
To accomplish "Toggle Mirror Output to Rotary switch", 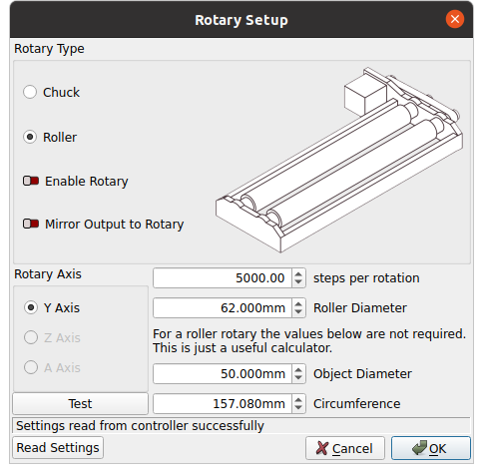I will pyautogui.click(x=31, y=224).
